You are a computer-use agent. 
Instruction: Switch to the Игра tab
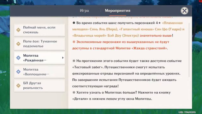click(84, 10)
